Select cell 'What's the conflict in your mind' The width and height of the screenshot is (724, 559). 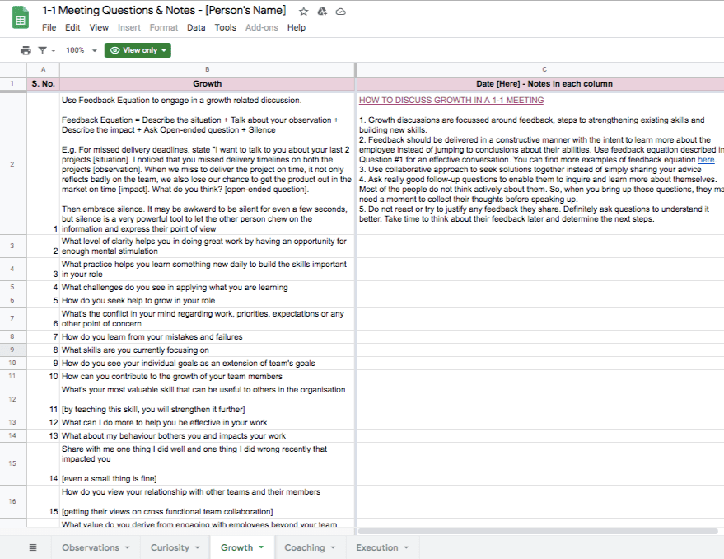click(x=208, y=318)
